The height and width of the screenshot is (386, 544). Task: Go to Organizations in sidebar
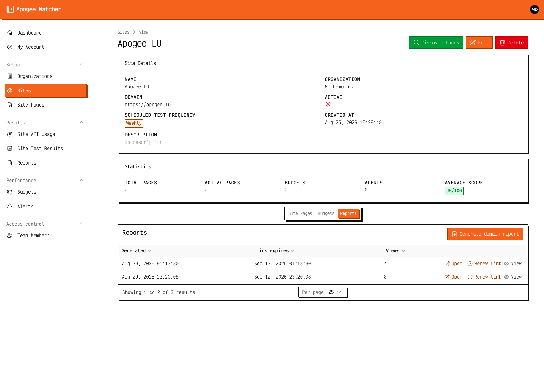point(46,76)
